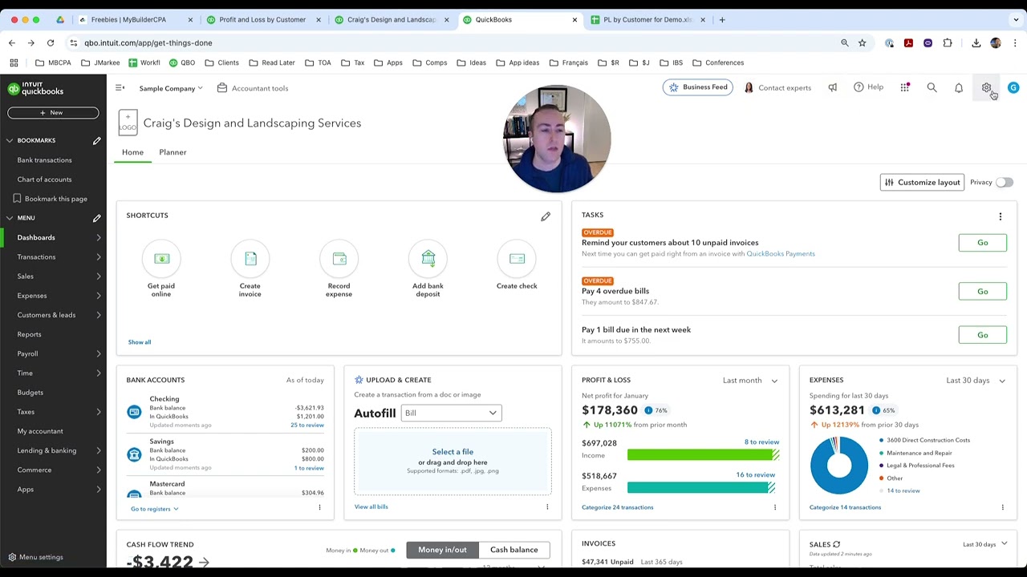Open the notifications bell icon

959,87
